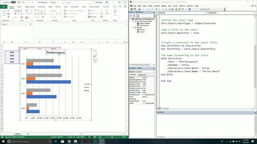Screen dimensions: 257x144
Task: Adjust the Excel zoom slider
Action: tap(112, 137)
